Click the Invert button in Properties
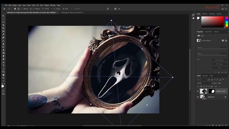The image size is (229, 129). [219, 68]
